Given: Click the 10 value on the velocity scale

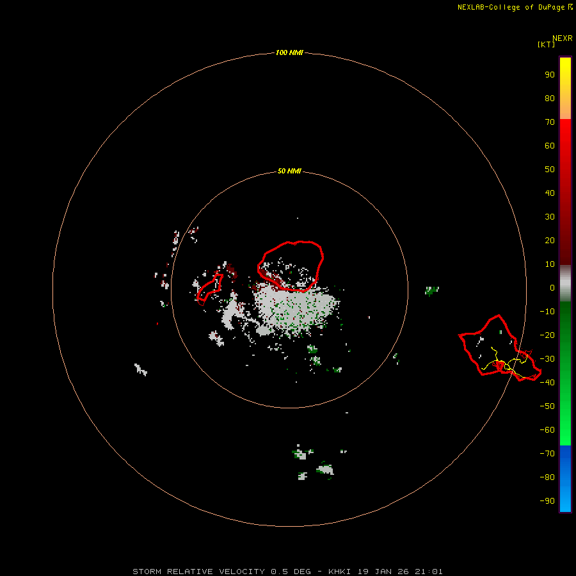Looking at the screenshot, I should coord(550,264).
